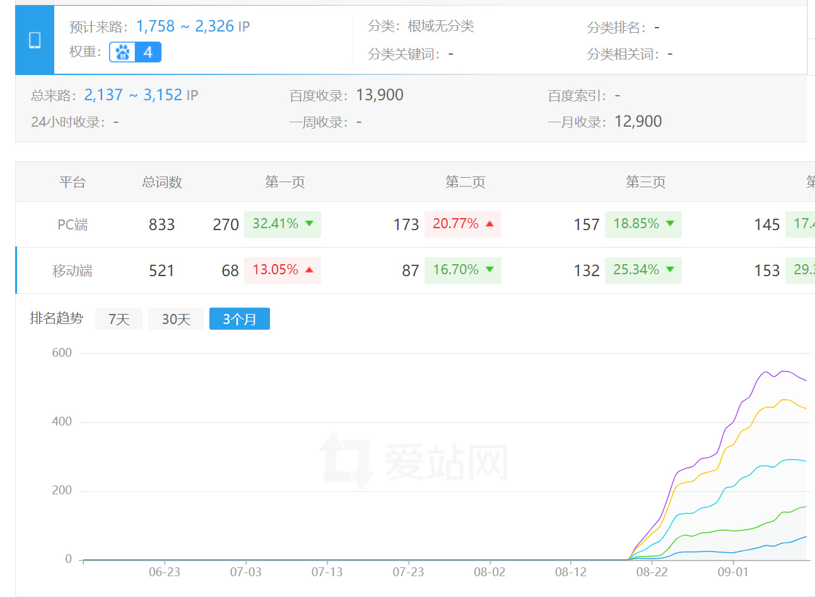Click the 第一页 column header

click(x=285, y=182)
